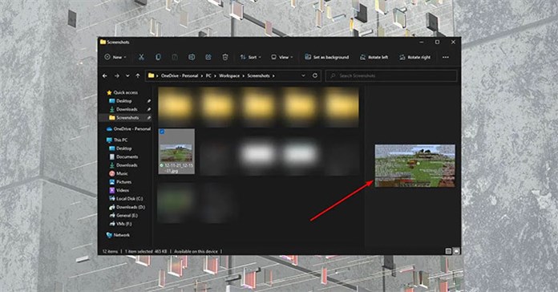The width and height of the screenshot is (558, 292).
Task: Open recent locations chevron
Action: tap(127, 76)
